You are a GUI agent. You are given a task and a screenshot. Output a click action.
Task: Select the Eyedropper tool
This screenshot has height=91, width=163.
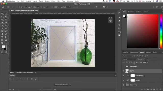(2, 22)
